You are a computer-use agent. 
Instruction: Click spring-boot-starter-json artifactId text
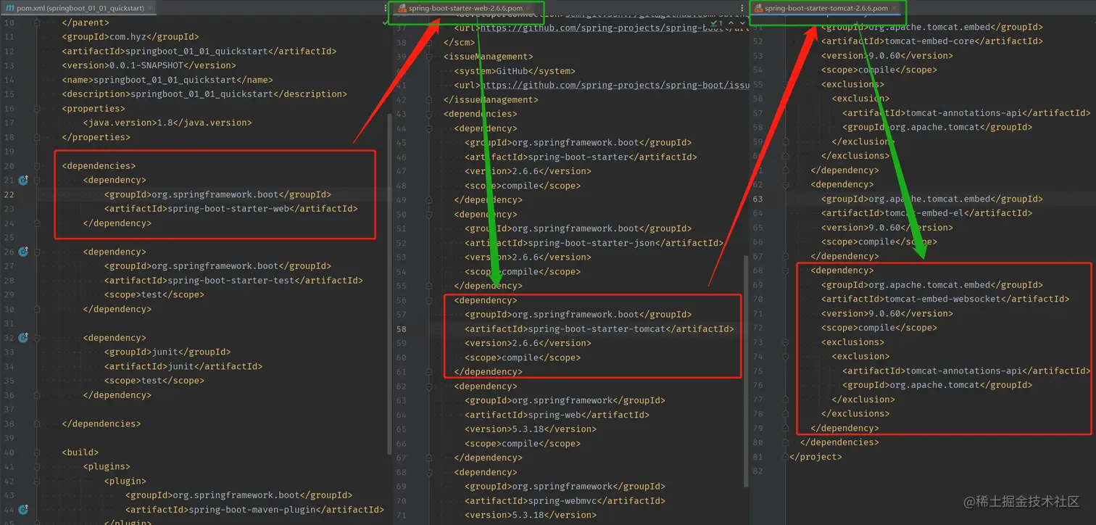click(591, 243)
